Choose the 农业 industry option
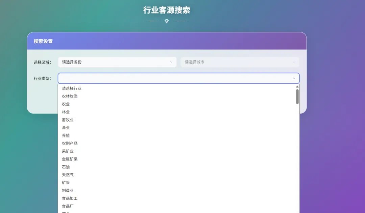 click(65, 104)
